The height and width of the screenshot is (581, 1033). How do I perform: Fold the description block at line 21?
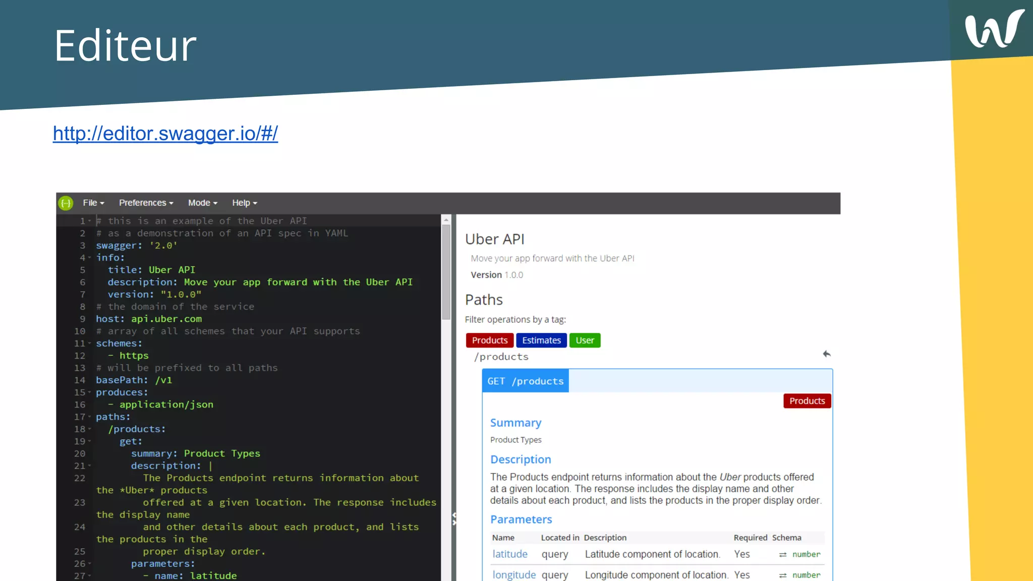tap(90, 466)
